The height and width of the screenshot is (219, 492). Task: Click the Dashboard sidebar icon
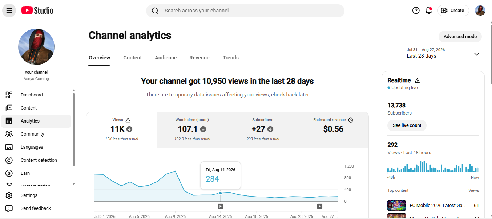[9, 95]
